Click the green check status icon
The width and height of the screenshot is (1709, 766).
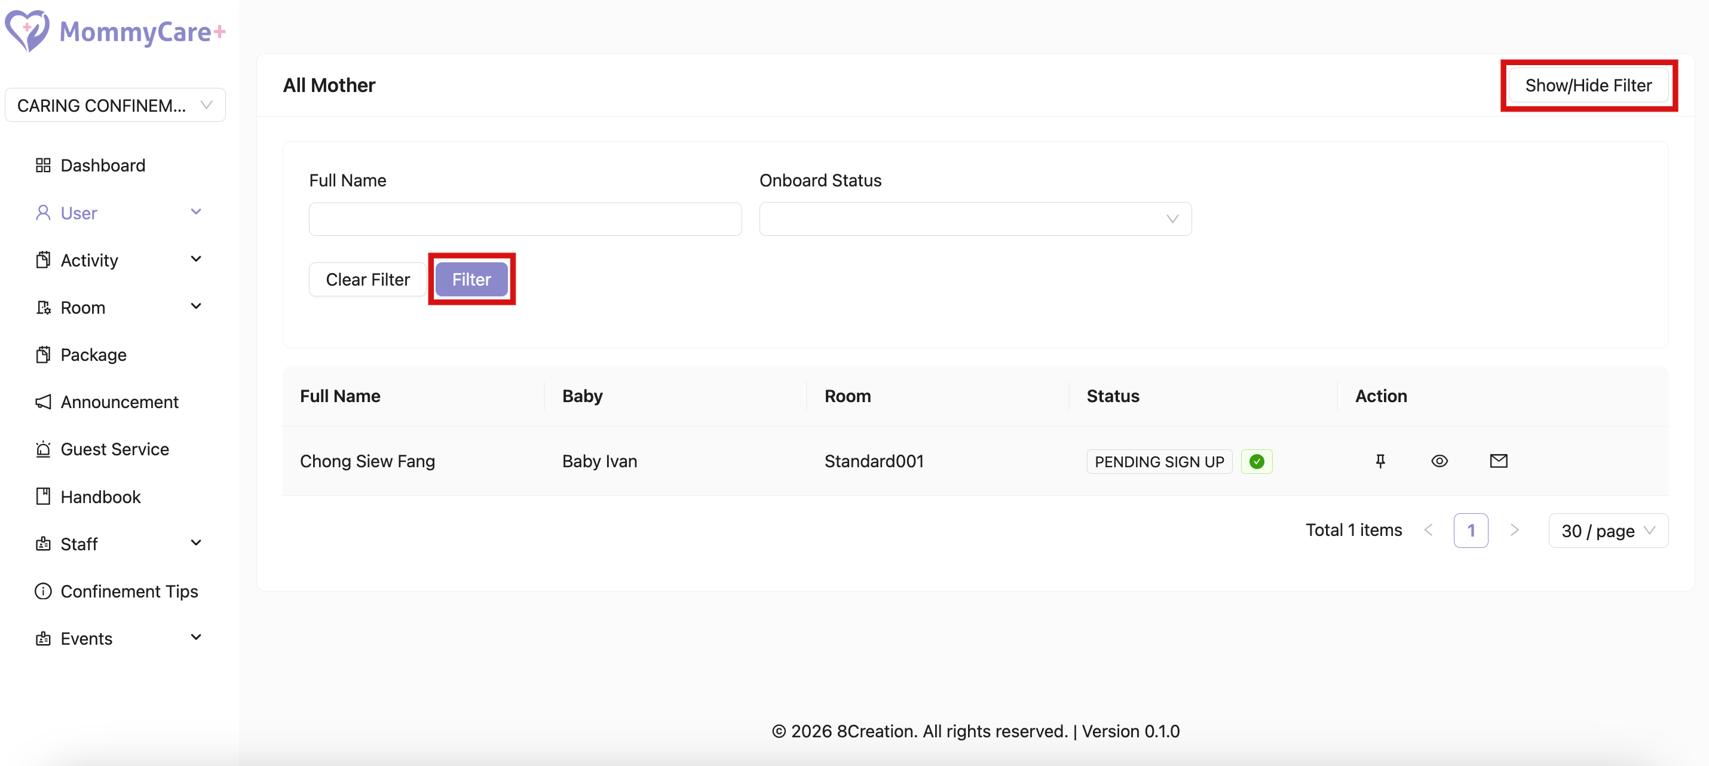[1256, 462]
